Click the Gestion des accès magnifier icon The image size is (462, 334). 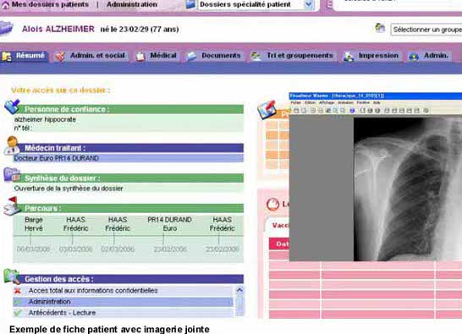coord(12,277)
